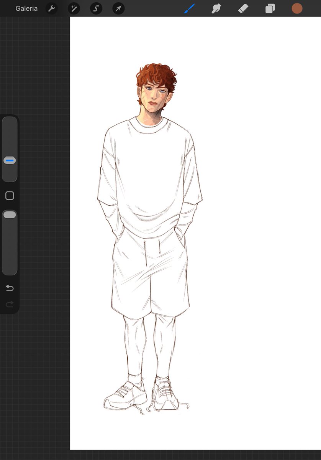Undo the last stroke
The width and height of the screenshot is (321, 460).
(x=10, y=288)
